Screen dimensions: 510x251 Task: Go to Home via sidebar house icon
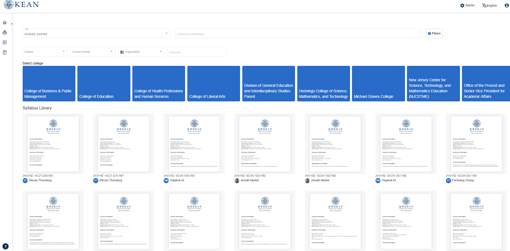click(5, 23)
